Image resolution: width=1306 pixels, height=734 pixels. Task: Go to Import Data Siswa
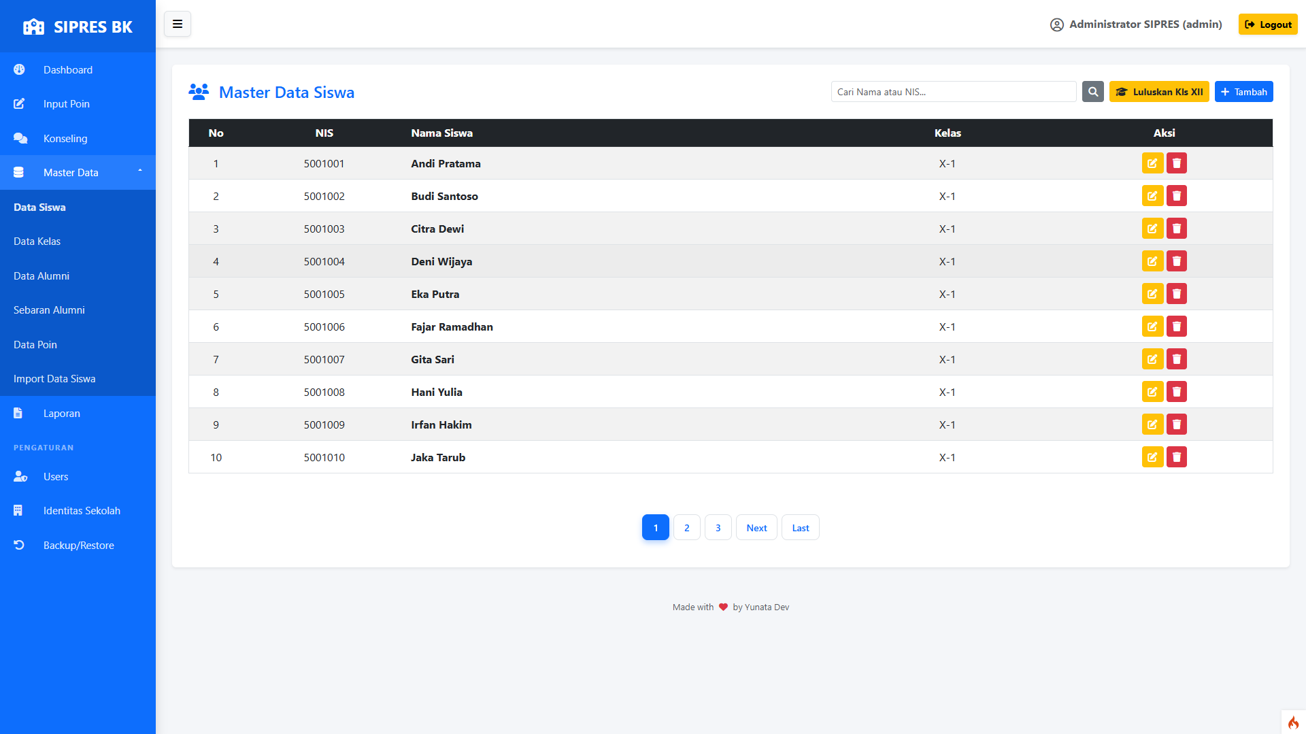click(54, 379)
